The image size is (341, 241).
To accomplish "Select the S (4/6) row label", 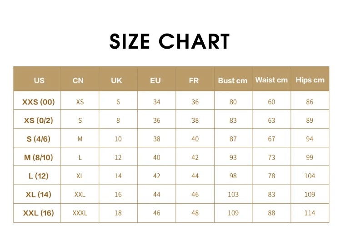I will 39,139.
